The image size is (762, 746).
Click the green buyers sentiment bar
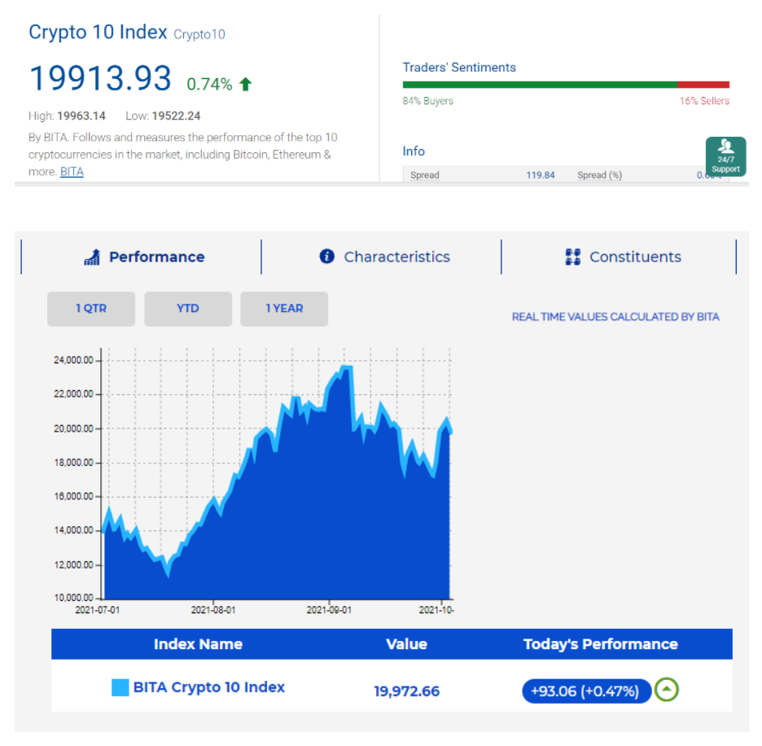[540, 85]
